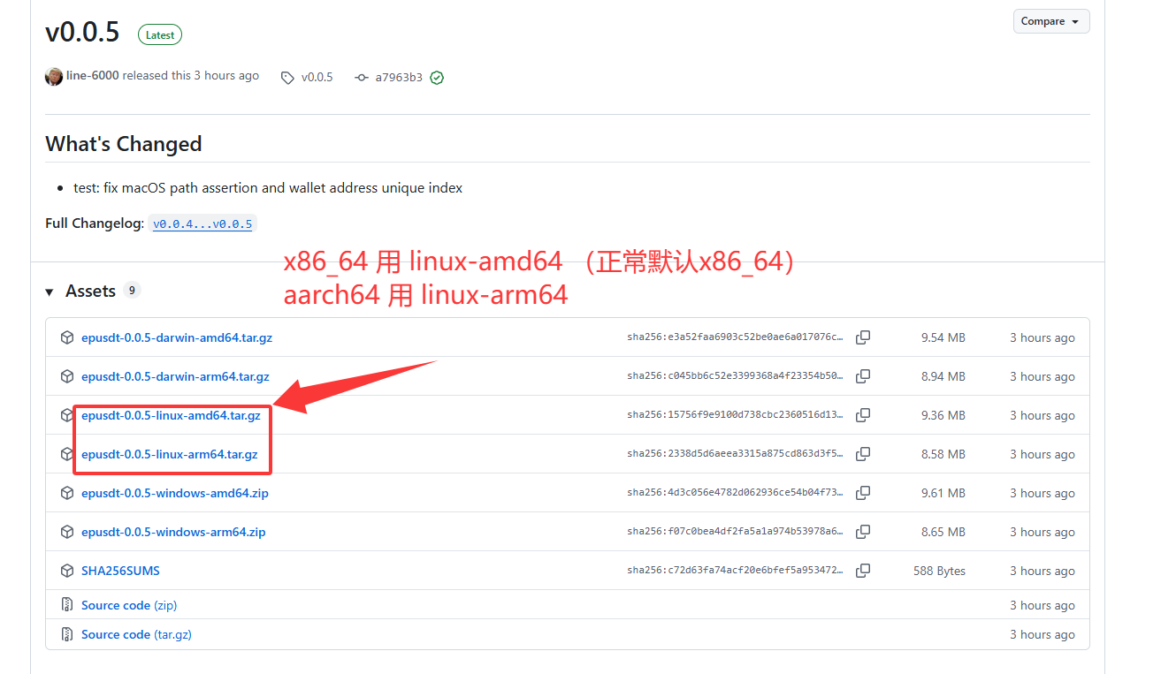Download epusdt-0.0.5-linux-amd64.tar.gz
The height and width of the screenshot is (674, 1161).
click(171, 415)
